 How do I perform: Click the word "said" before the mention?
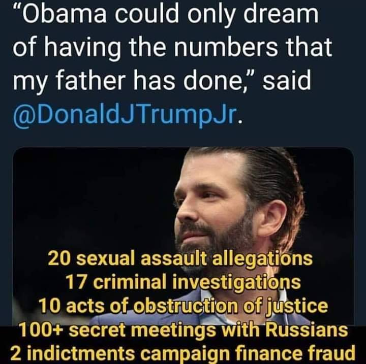coord(287,81)
